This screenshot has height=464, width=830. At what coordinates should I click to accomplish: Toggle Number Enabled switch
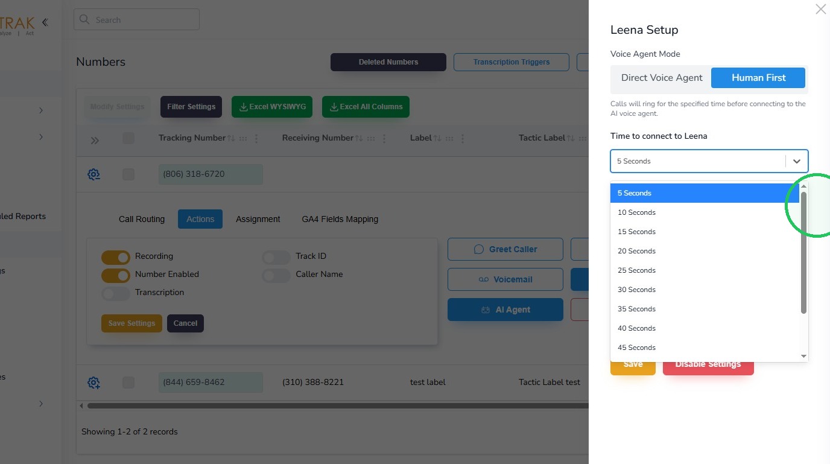tap(115, 276)
